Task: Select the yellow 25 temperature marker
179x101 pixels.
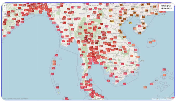Action: coord(120,25)
